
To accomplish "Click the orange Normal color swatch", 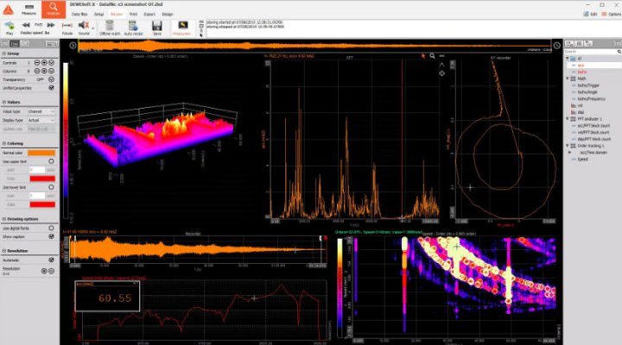I will pos(41,153).
